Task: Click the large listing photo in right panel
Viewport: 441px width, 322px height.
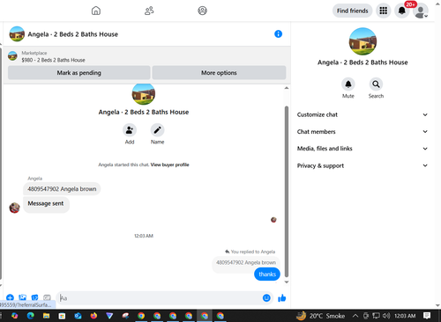Action: click(x=363, y=41)
